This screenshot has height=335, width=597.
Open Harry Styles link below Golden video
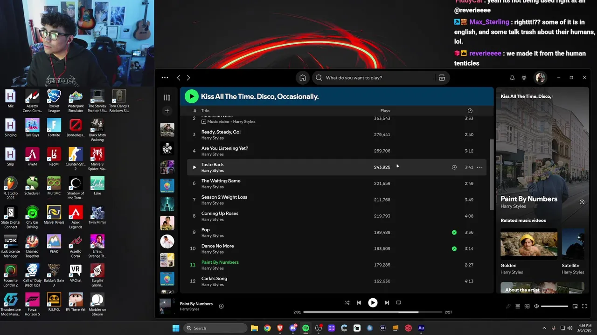pyautogui.click(x=512, y=272)
